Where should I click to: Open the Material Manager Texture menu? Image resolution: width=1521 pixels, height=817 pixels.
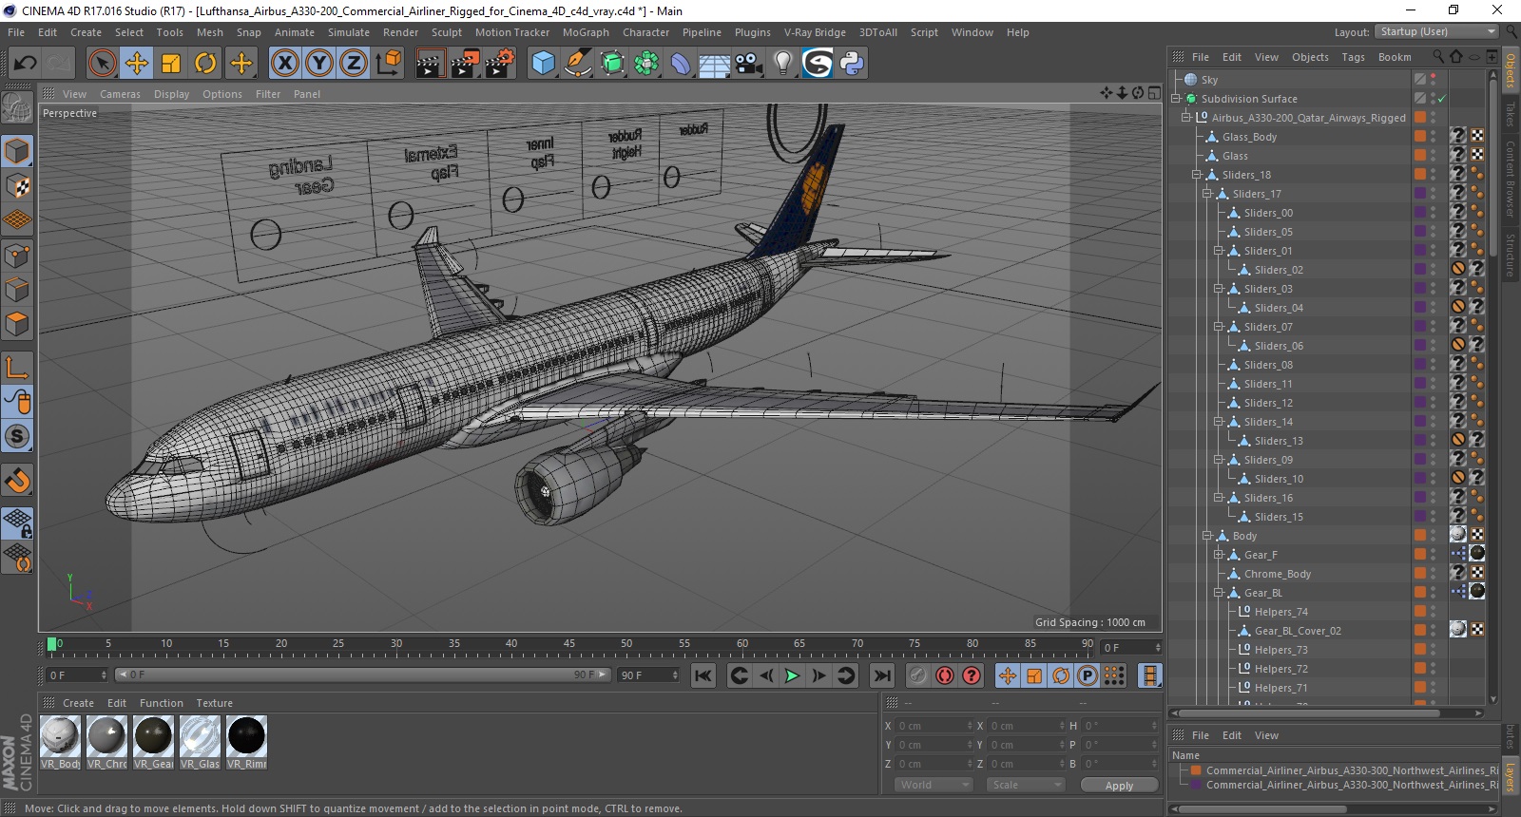point(215,703)
